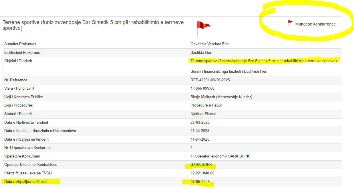Click reference number REF-42561-03-26-2025
Screen dimensions: 354x187
pos(210,80)
